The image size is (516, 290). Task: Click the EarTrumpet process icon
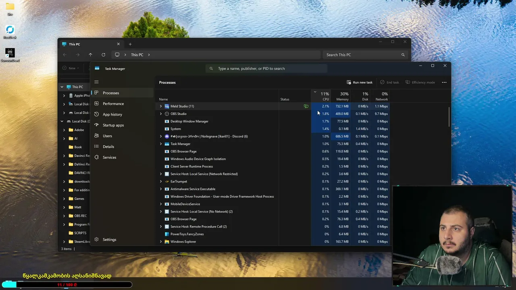(x=167, y=181)
